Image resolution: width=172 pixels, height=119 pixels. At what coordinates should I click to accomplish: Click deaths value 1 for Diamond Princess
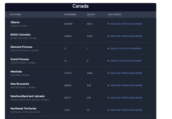pos(87,49)
